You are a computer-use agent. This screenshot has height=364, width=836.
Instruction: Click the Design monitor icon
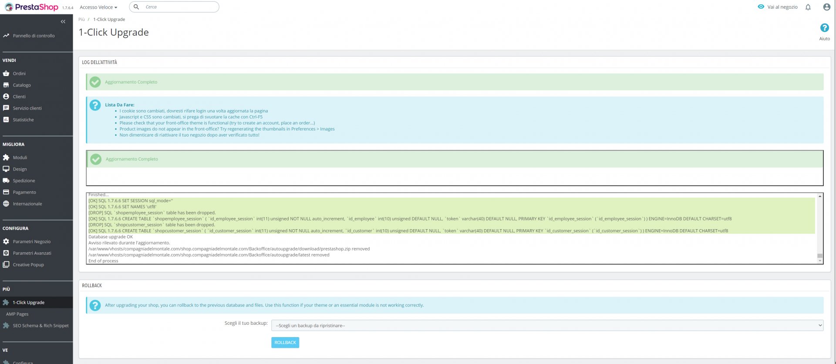(x=6, y=169)
